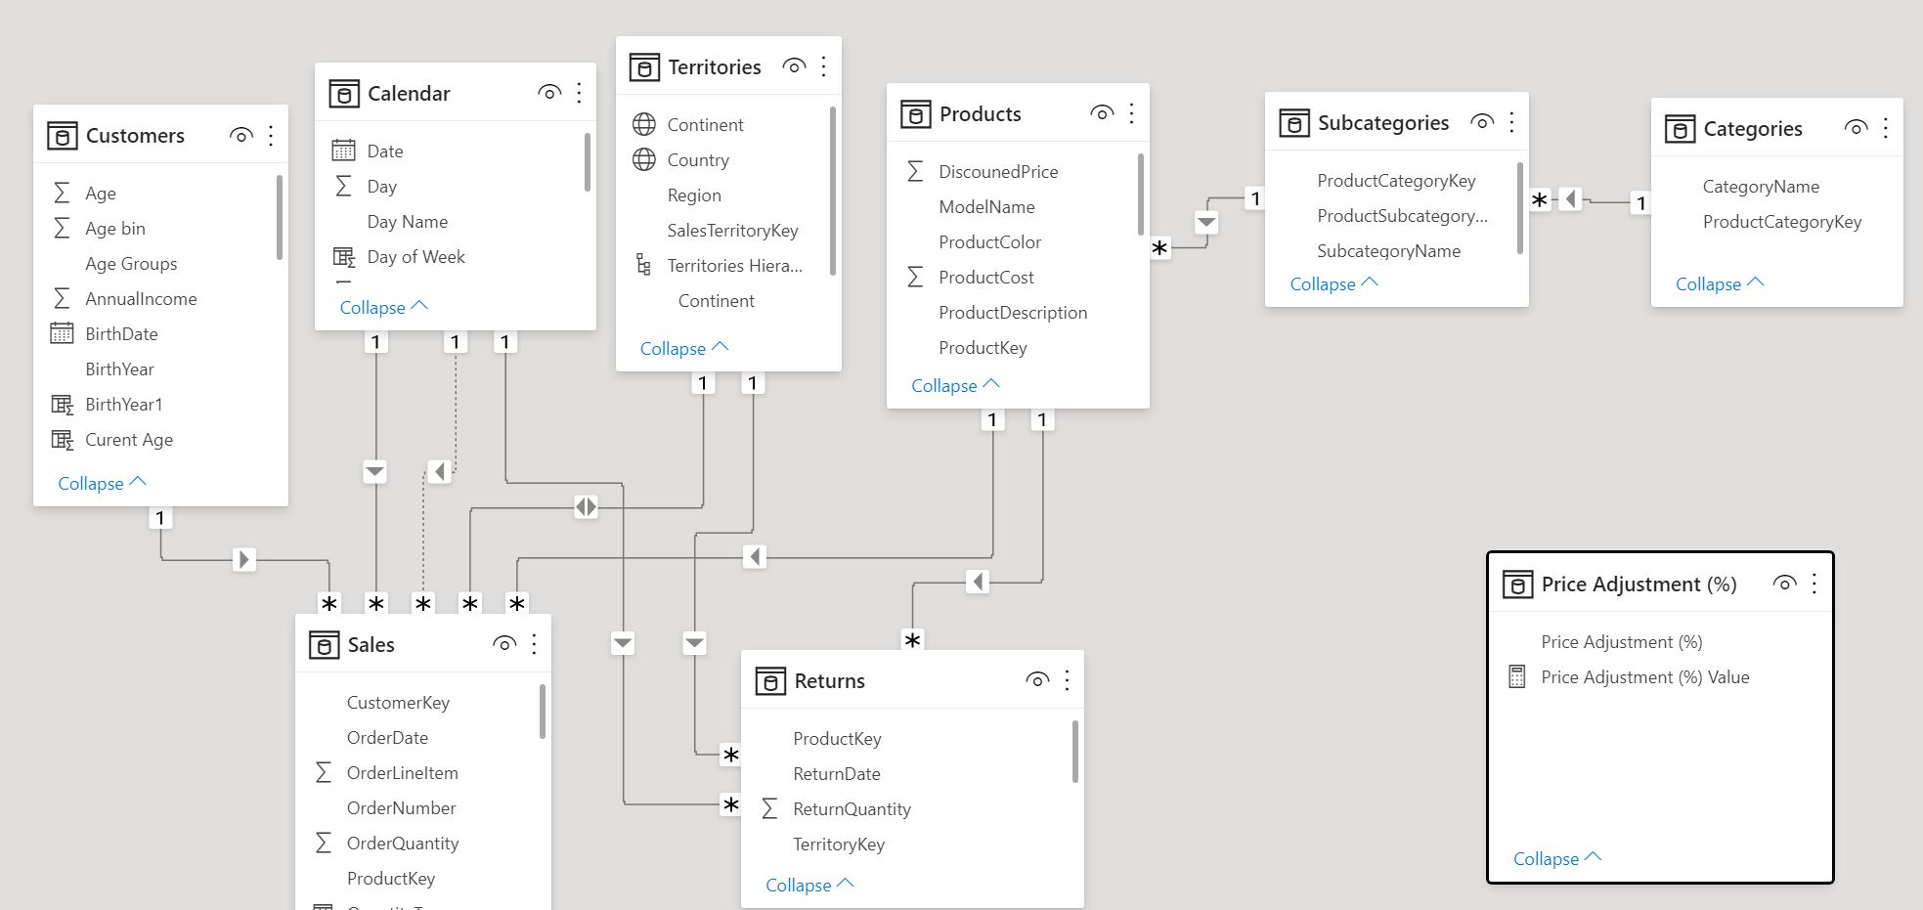Open the three-dot menu on Subcategories
The height and width of the screenshot is (910, 1923).
coord(1510,122)
